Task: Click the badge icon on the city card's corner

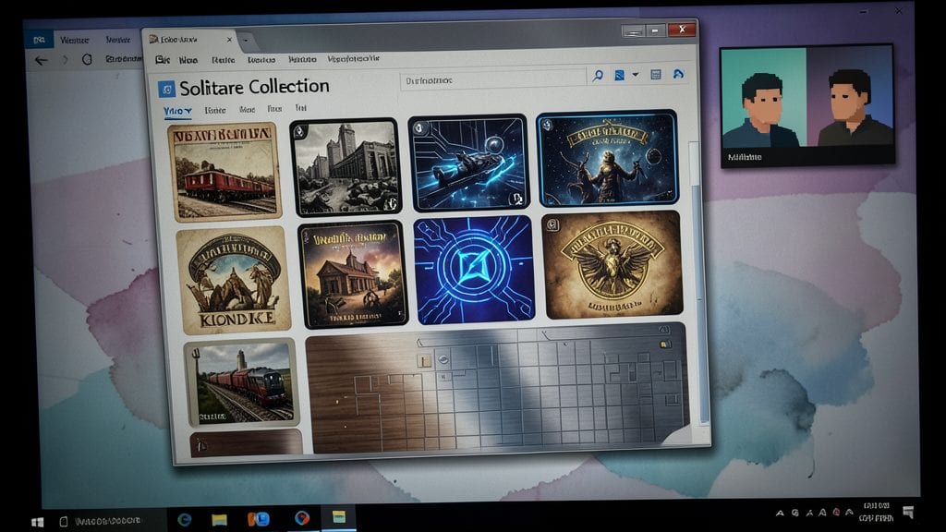Action: coord(300,131)
